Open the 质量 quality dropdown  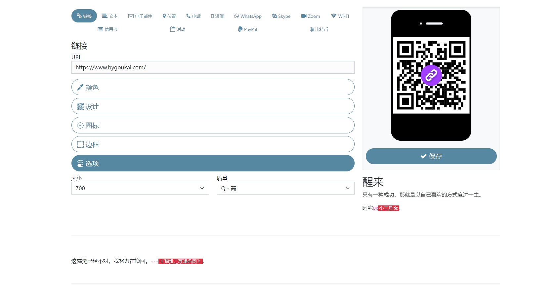(285, 188)
